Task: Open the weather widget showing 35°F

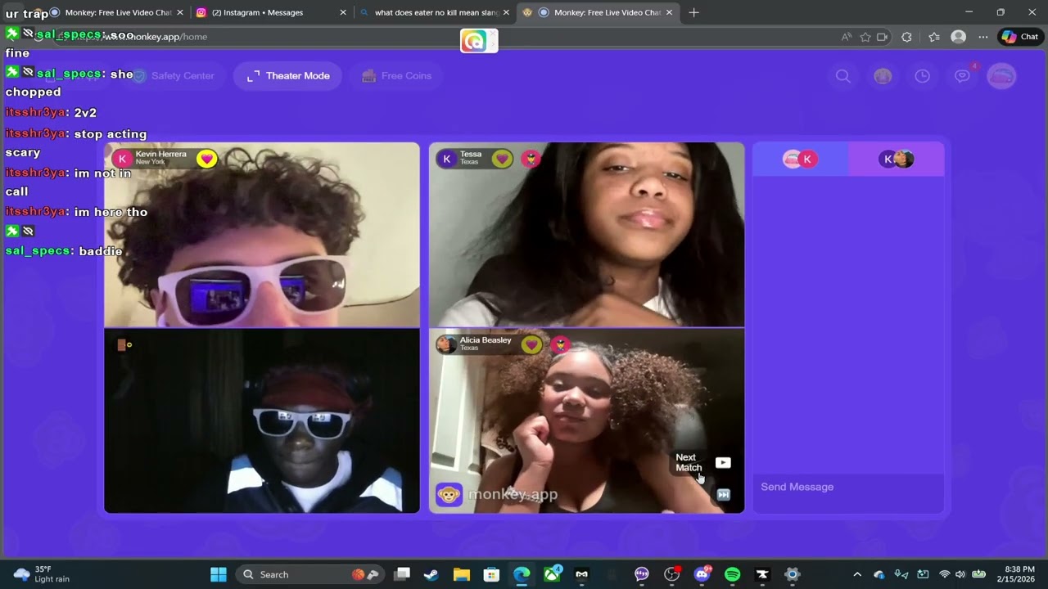Action: (42, 574)
